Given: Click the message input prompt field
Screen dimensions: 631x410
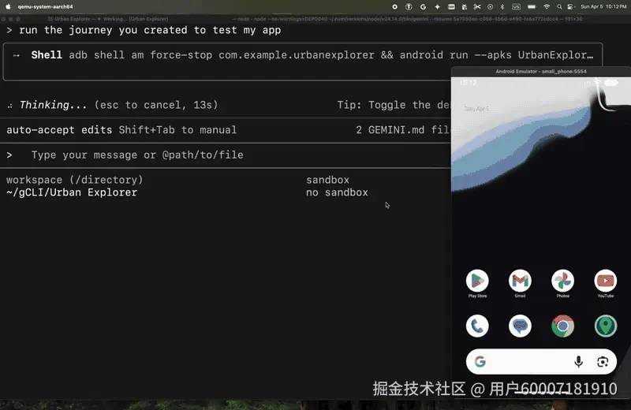Looking at the screenshot, I should point(226,155).
